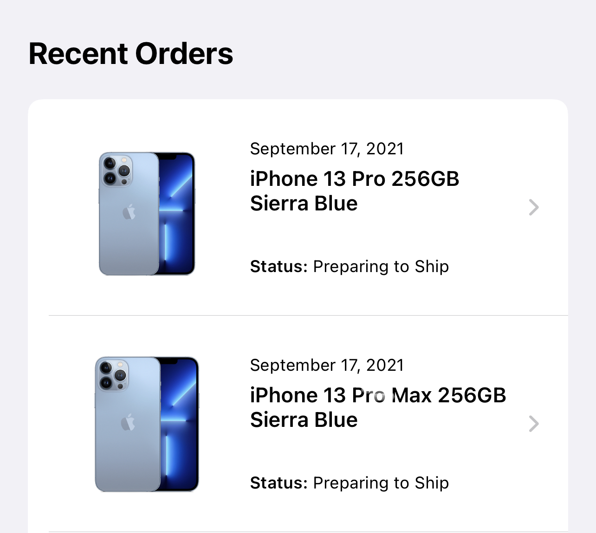This screenshot has height=533, width=596.
Task: Tap the Apple logo on iPhone 13 Pro image
Action: [x=129, y=212]
